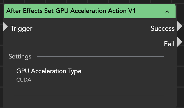Click the divider line beside Settings
Screen dimensions: 184x108
[100, 56]
